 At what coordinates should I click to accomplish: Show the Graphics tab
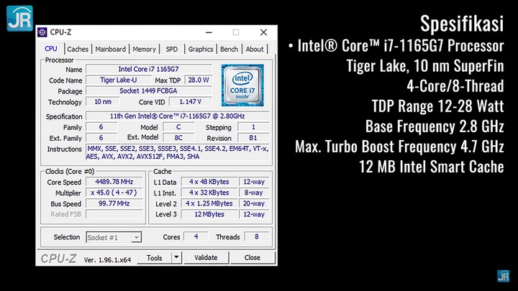point(201,49)
